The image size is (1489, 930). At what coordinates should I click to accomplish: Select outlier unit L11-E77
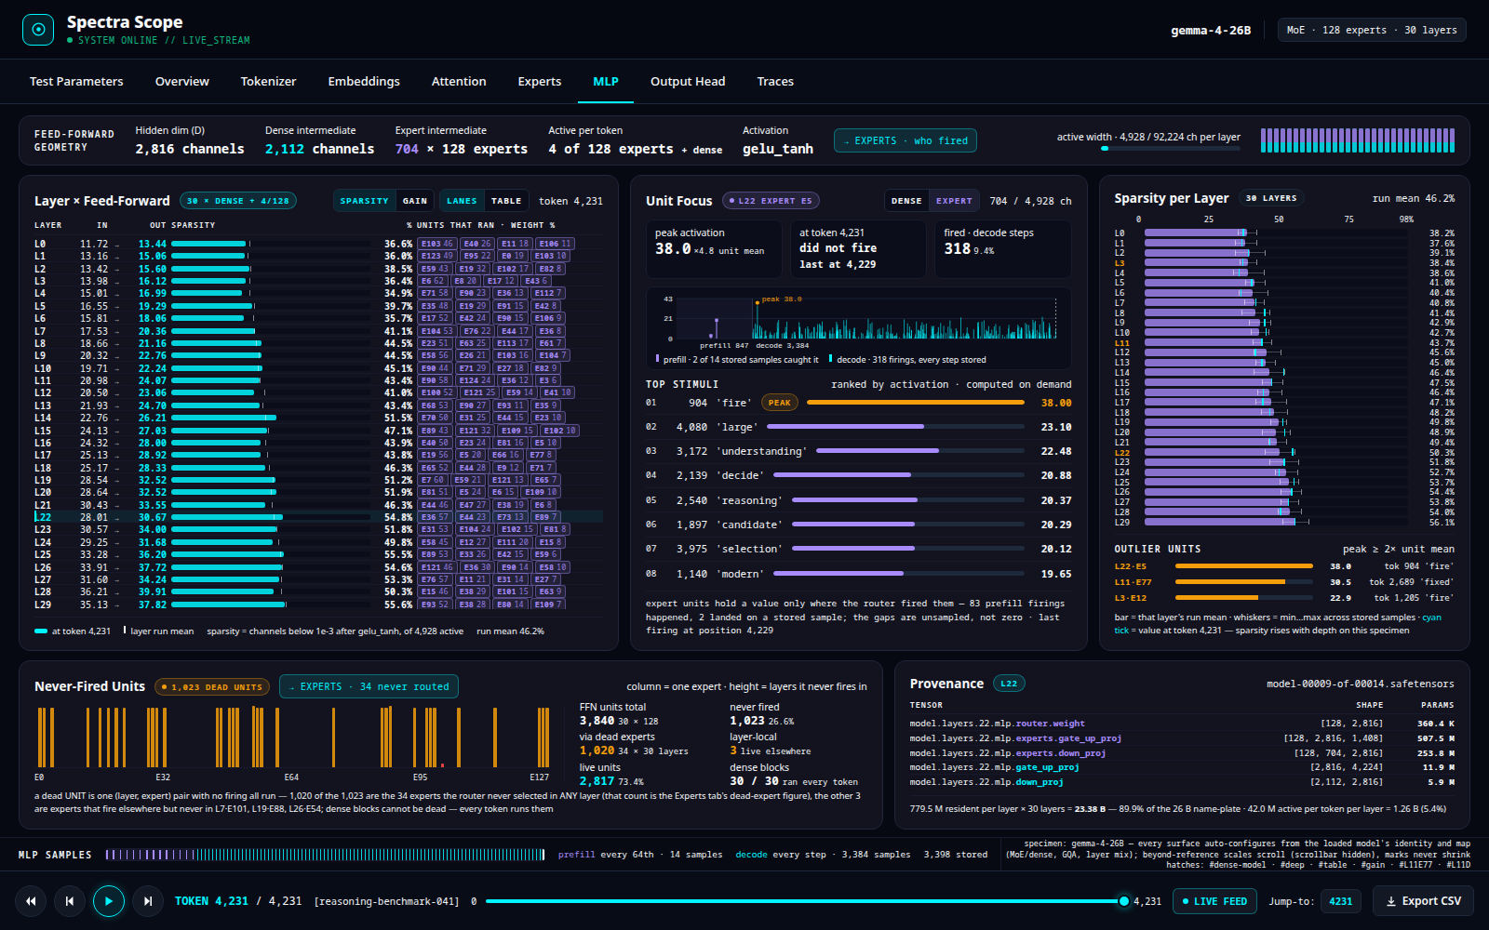(x=1284, y=582)
